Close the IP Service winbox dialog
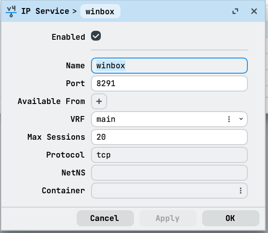The width and height of the screenshot is (268, 233). click(x=254, y=12)
